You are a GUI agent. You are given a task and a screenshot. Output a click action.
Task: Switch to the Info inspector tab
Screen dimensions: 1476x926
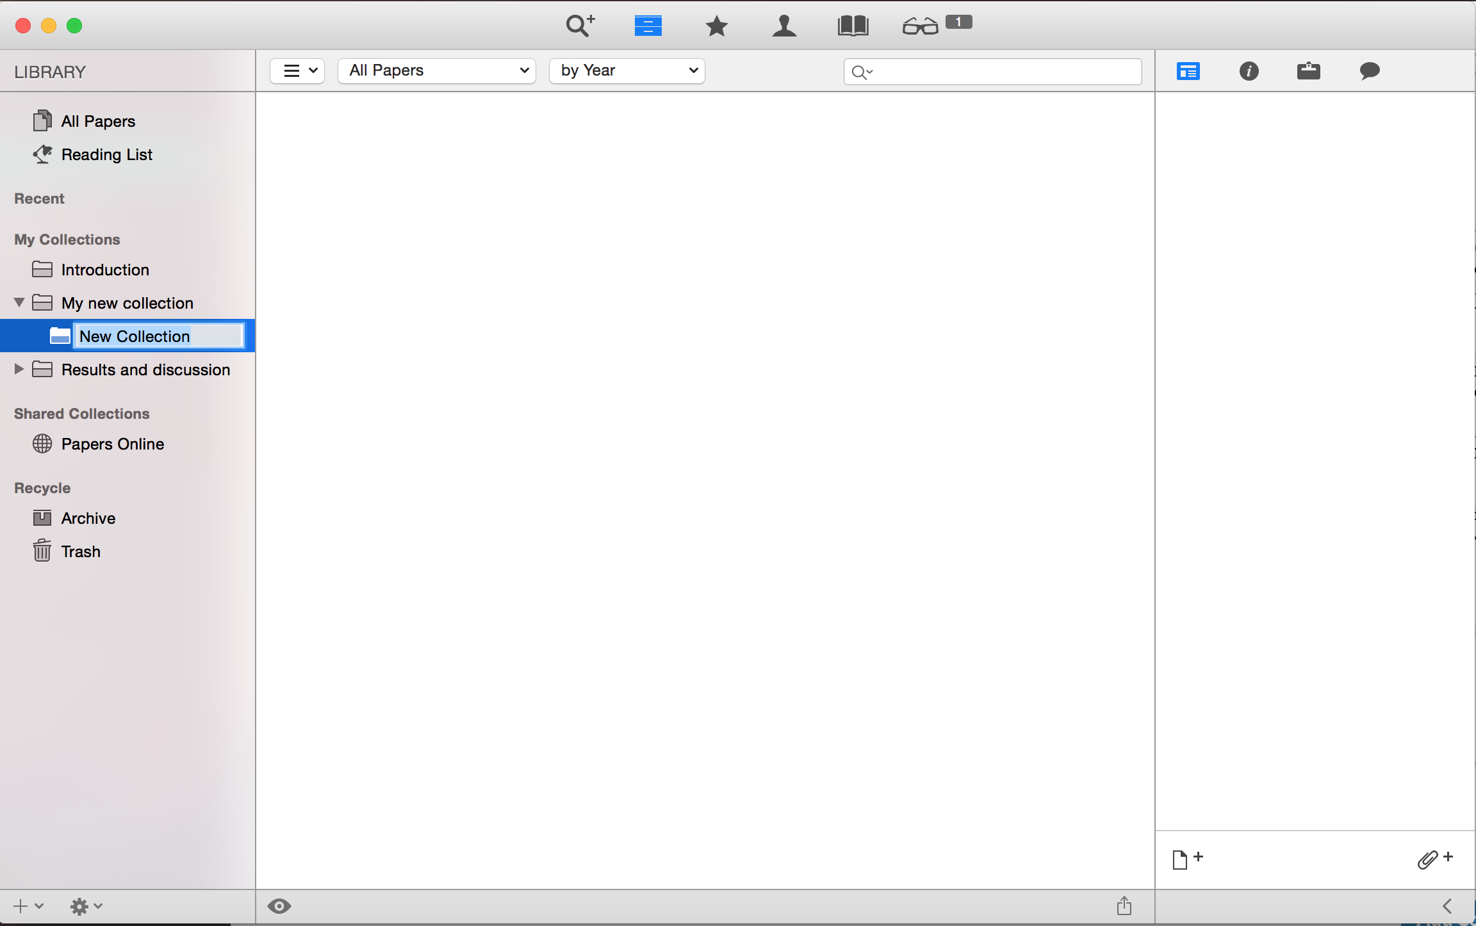[x=1249, y=71]
